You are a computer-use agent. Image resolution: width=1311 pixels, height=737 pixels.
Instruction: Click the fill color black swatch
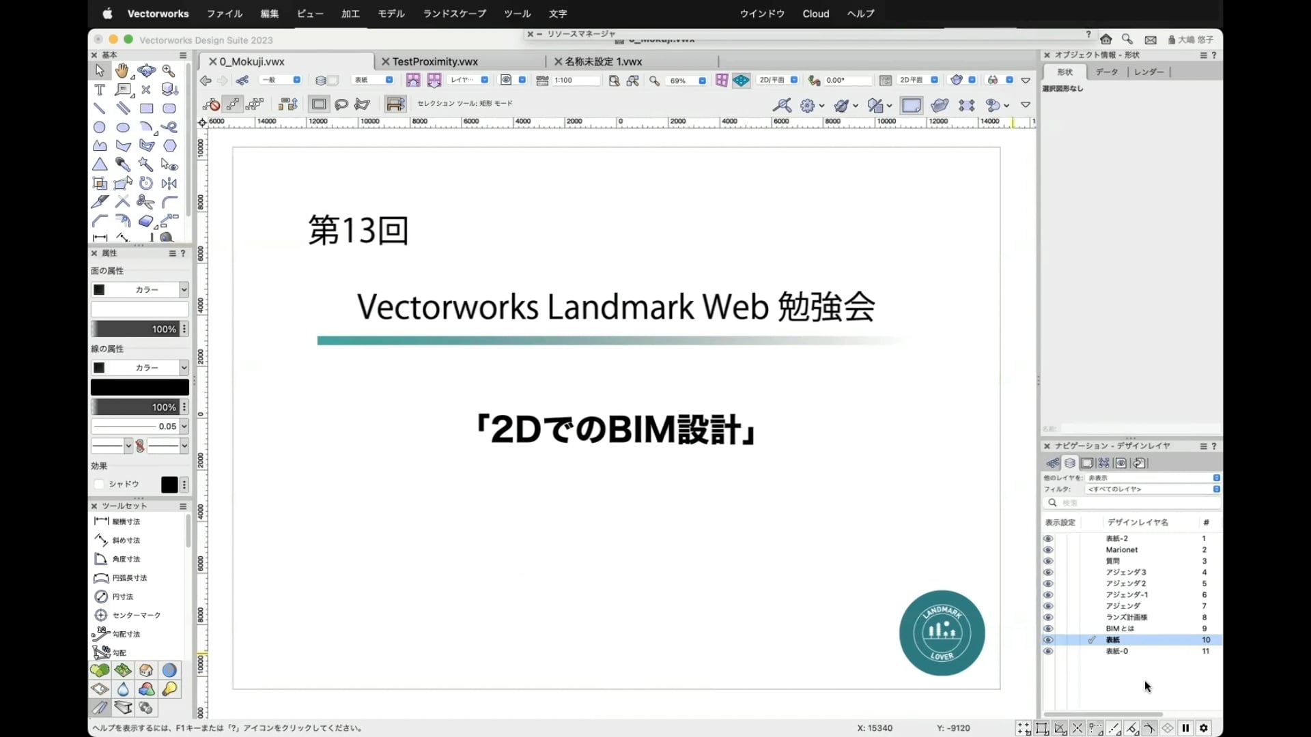pyautogui.click(x=99, y=290)
